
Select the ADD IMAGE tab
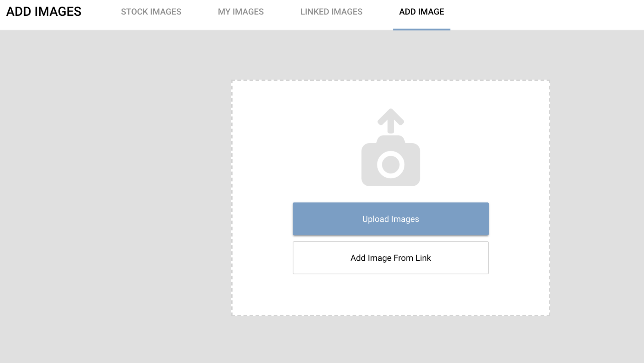click(421, 12)
